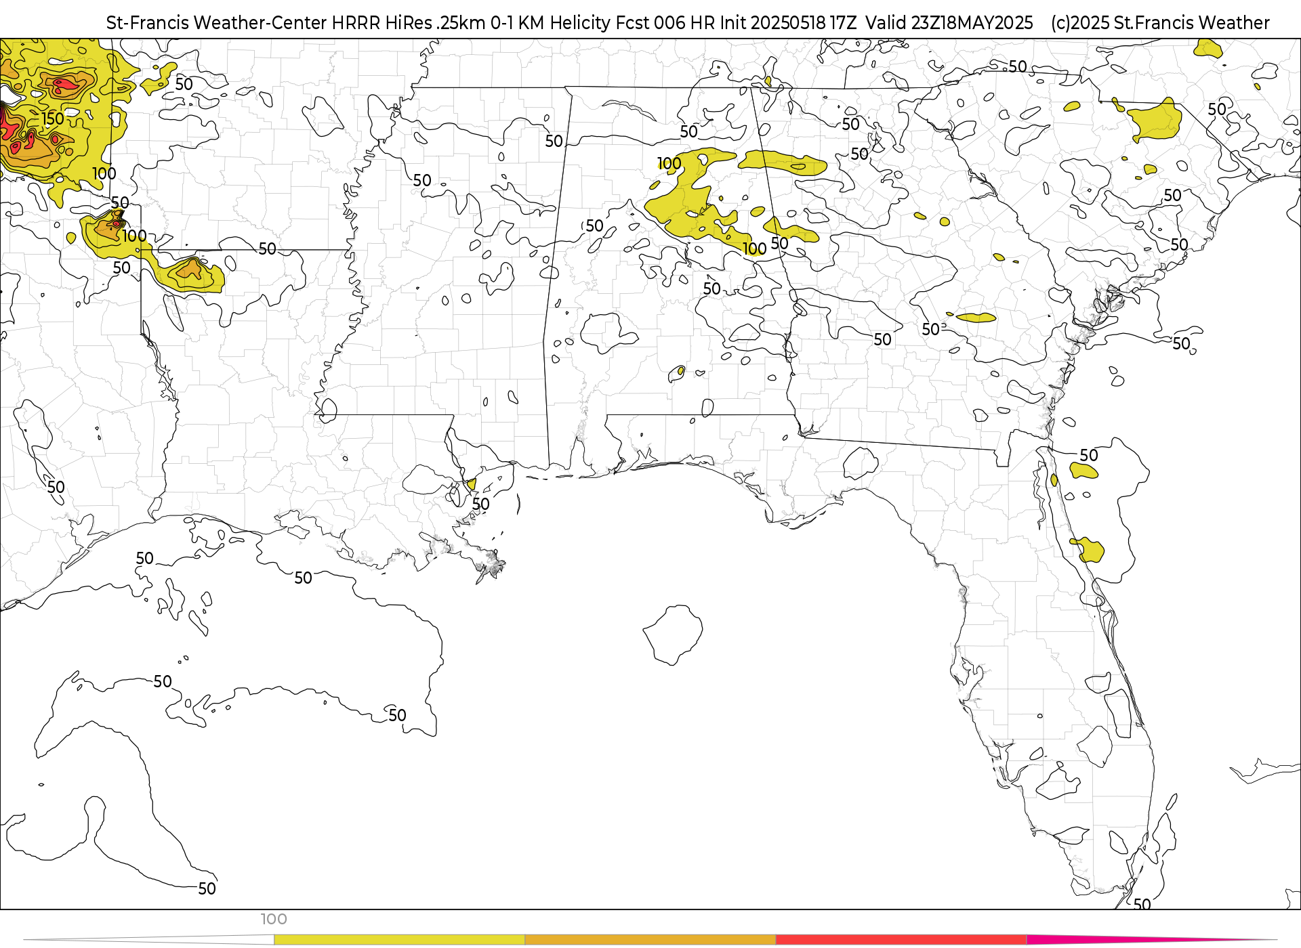Viewport: 1301px width, 948px height.
Task: Click the magenta tapered end of color bar
Action: 1152,939
